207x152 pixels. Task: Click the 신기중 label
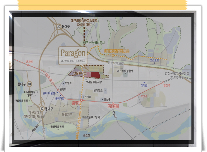tap(88, 97)
